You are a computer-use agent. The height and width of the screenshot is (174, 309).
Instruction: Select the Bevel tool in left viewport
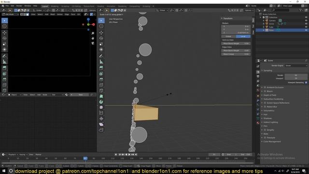click(4, 79)
